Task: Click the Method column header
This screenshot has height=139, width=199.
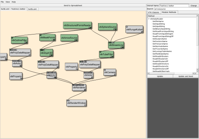Action: [172, 16]
